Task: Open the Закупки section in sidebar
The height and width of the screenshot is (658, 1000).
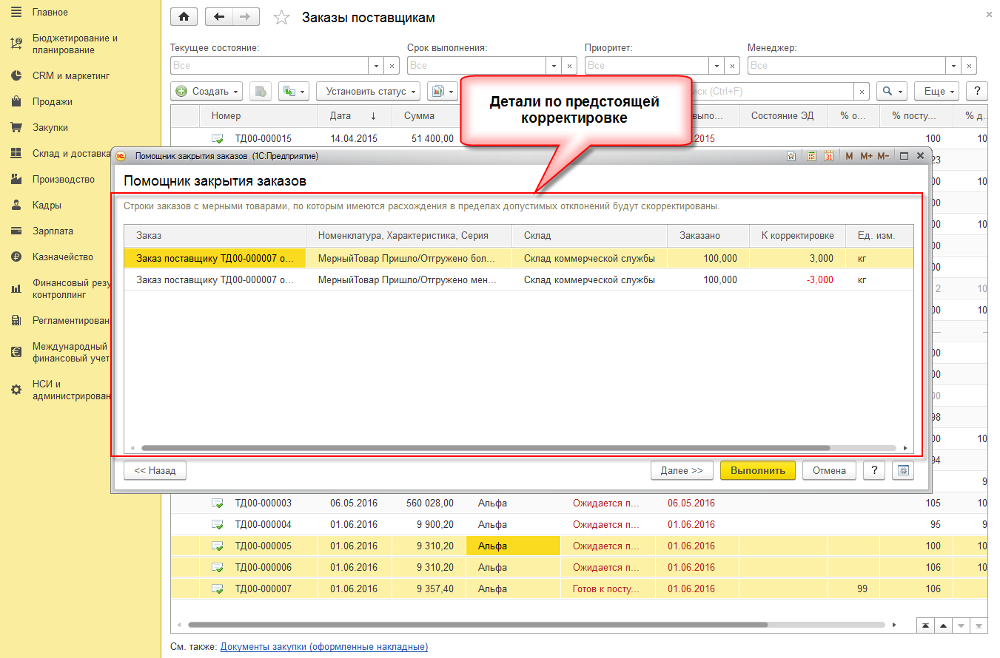Action: 50,127
